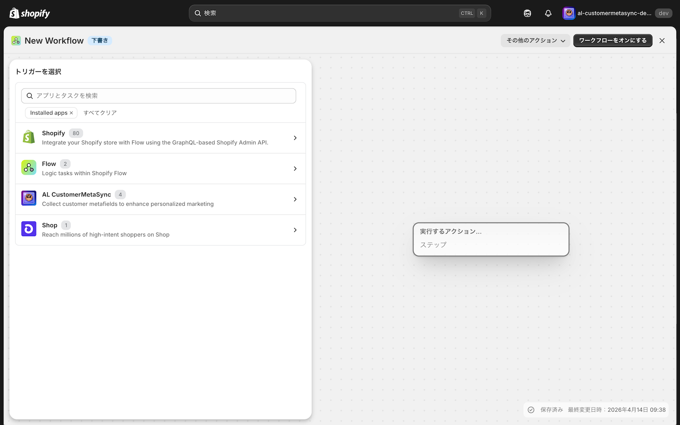Click the store avatar icon in the top bar
This screenshot has width=680, height=425.
569,13
